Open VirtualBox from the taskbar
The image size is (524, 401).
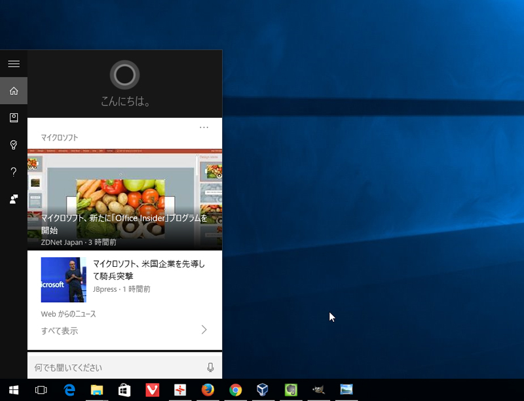click(x=263, y=390)
